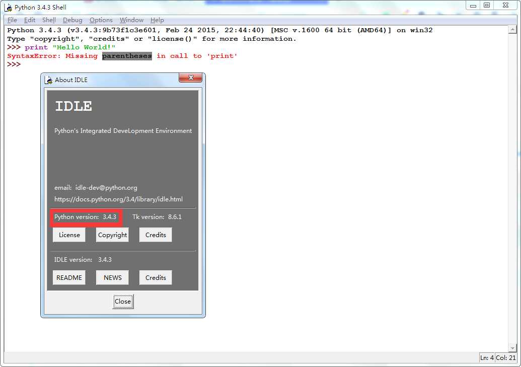Click the empty >>> prompt line
The width and height of the screenshot is (521, 367).
click(x=14, y=64)
